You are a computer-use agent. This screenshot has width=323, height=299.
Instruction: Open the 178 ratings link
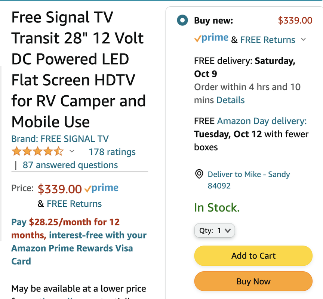[x=112, y=152]
